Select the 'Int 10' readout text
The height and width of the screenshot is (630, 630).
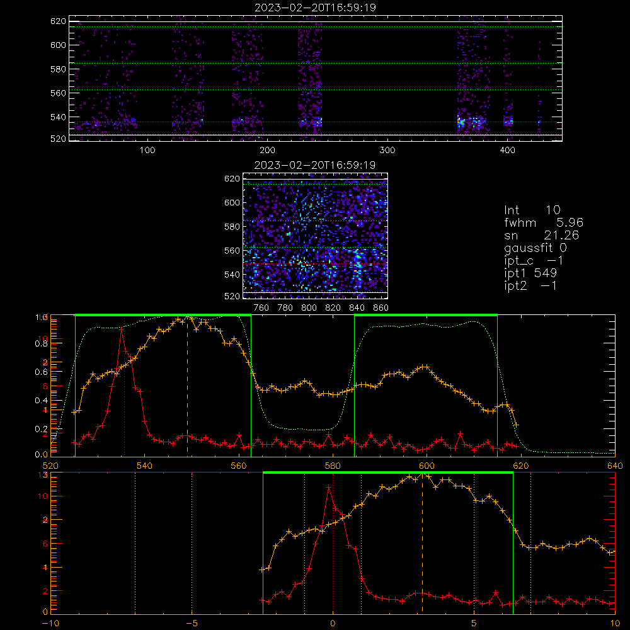[532, 210]
